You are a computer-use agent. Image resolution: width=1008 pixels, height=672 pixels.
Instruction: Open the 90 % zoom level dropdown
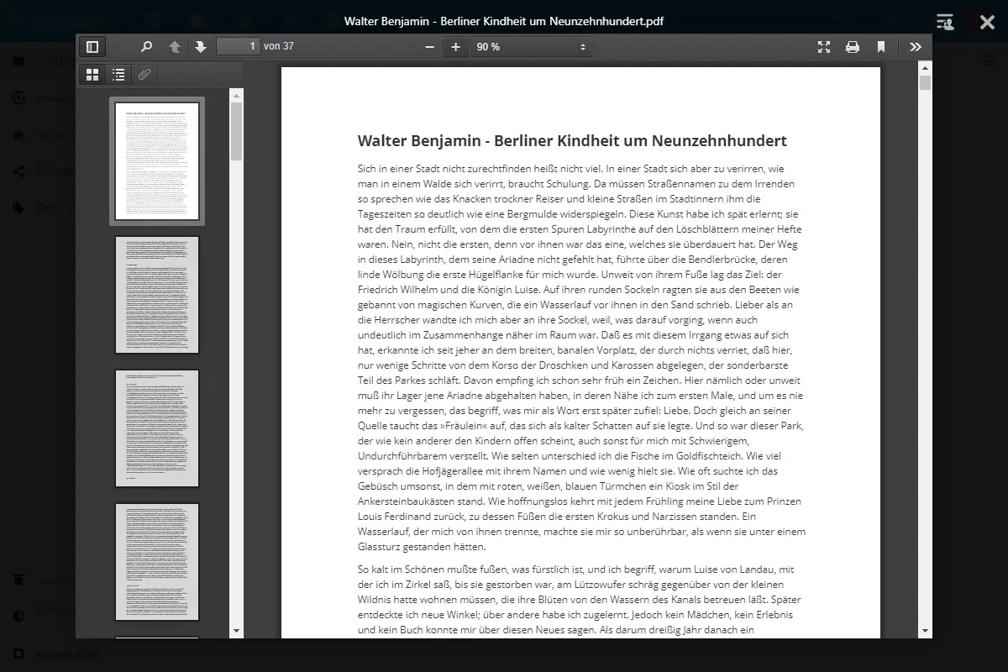pyautogui.click(x=532, y=47)
